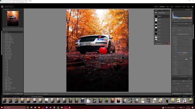Switch to the Slideshow module
195x109 pixels.
[x=178, y=7]
